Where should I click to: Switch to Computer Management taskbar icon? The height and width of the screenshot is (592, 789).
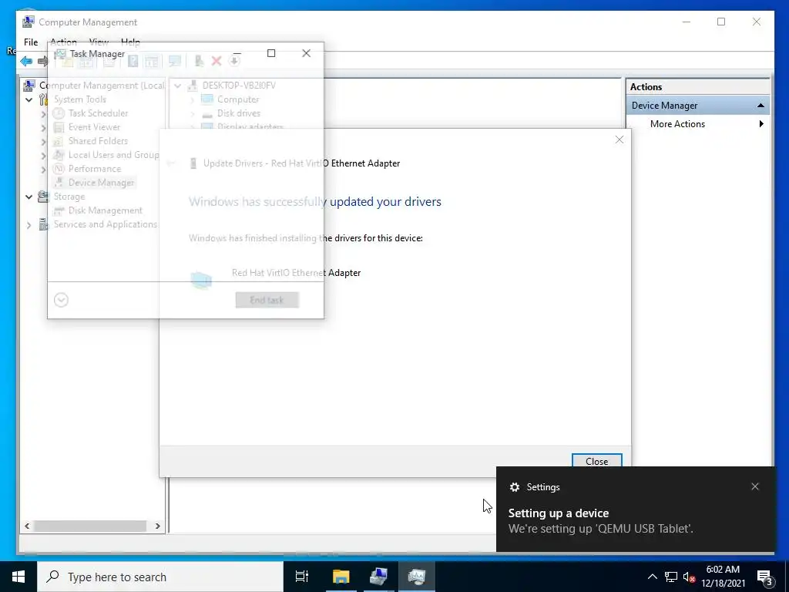click(x=378, y=577)
